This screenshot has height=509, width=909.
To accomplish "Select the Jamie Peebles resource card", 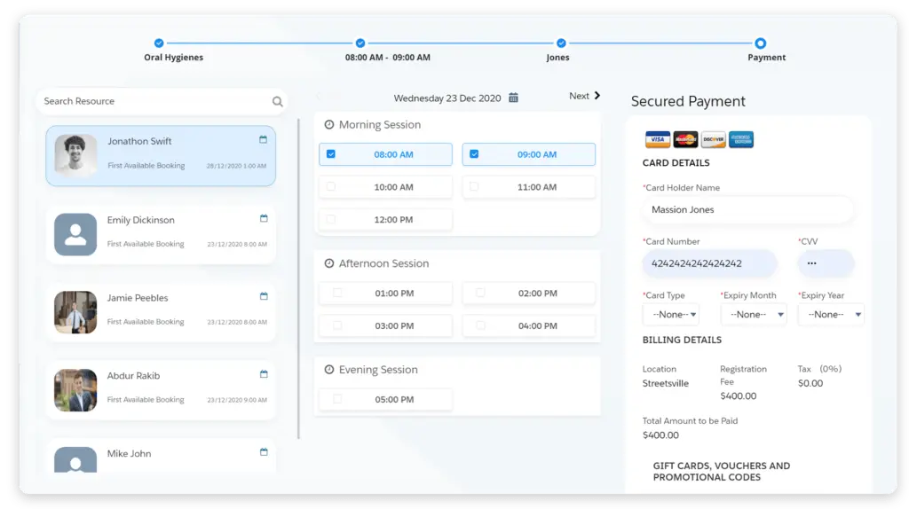I will tap(161, 312).
